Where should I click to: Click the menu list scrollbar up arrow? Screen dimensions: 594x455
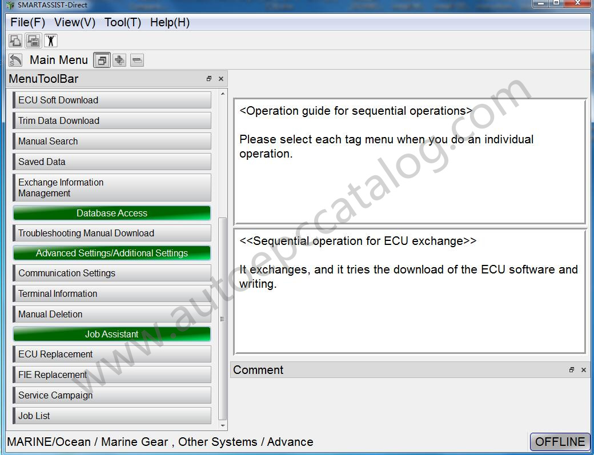(x=222, y=94)
